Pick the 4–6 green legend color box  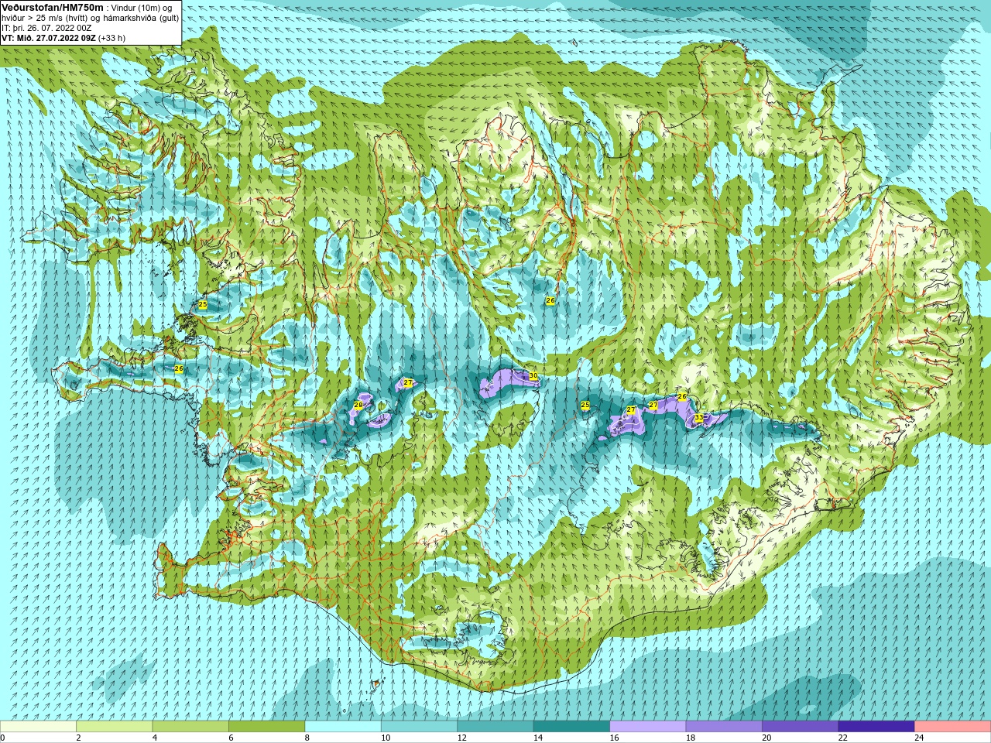[190, 726]
